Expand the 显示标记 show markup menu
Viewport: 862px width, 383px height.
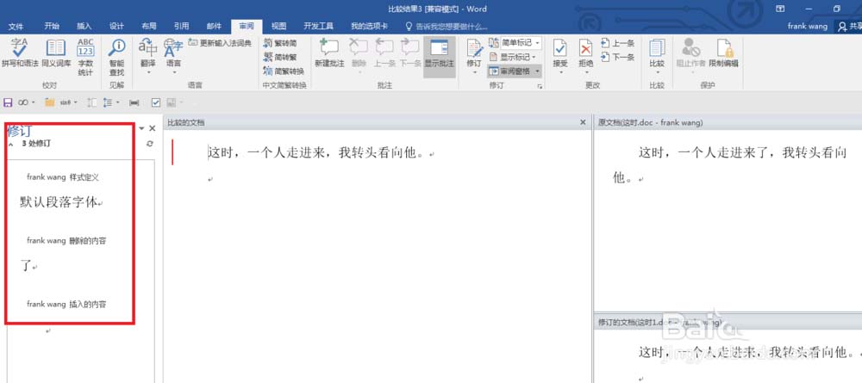coord(515,57)
